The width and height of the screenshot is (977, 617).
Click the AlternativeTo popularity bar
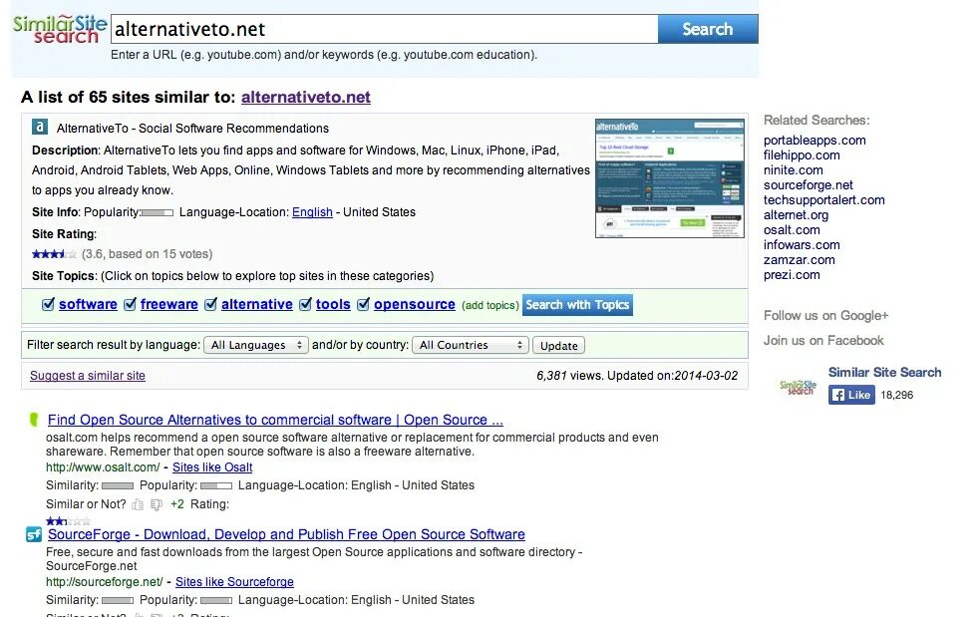point(158,212)
